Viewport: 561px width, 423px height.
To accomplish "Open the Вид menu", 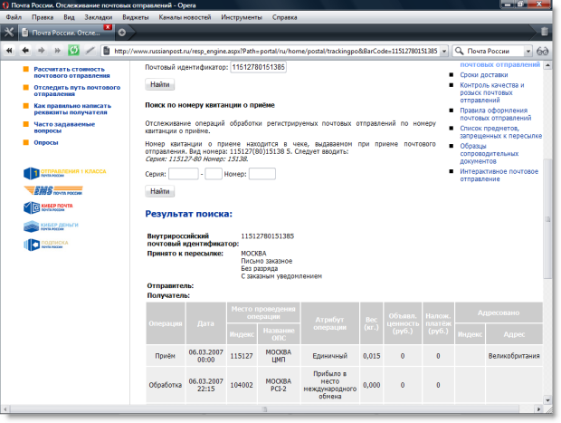I will click(x=69, y=17).
